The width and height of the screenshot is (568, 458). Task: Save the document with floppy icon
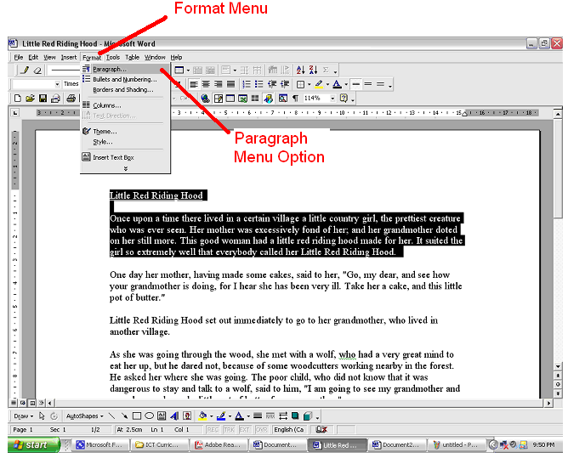43,98
